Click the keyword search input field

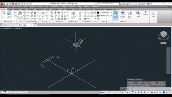(108, 4)
